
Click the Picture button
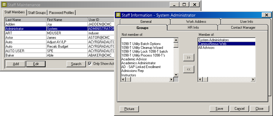[x=129, y=109]
